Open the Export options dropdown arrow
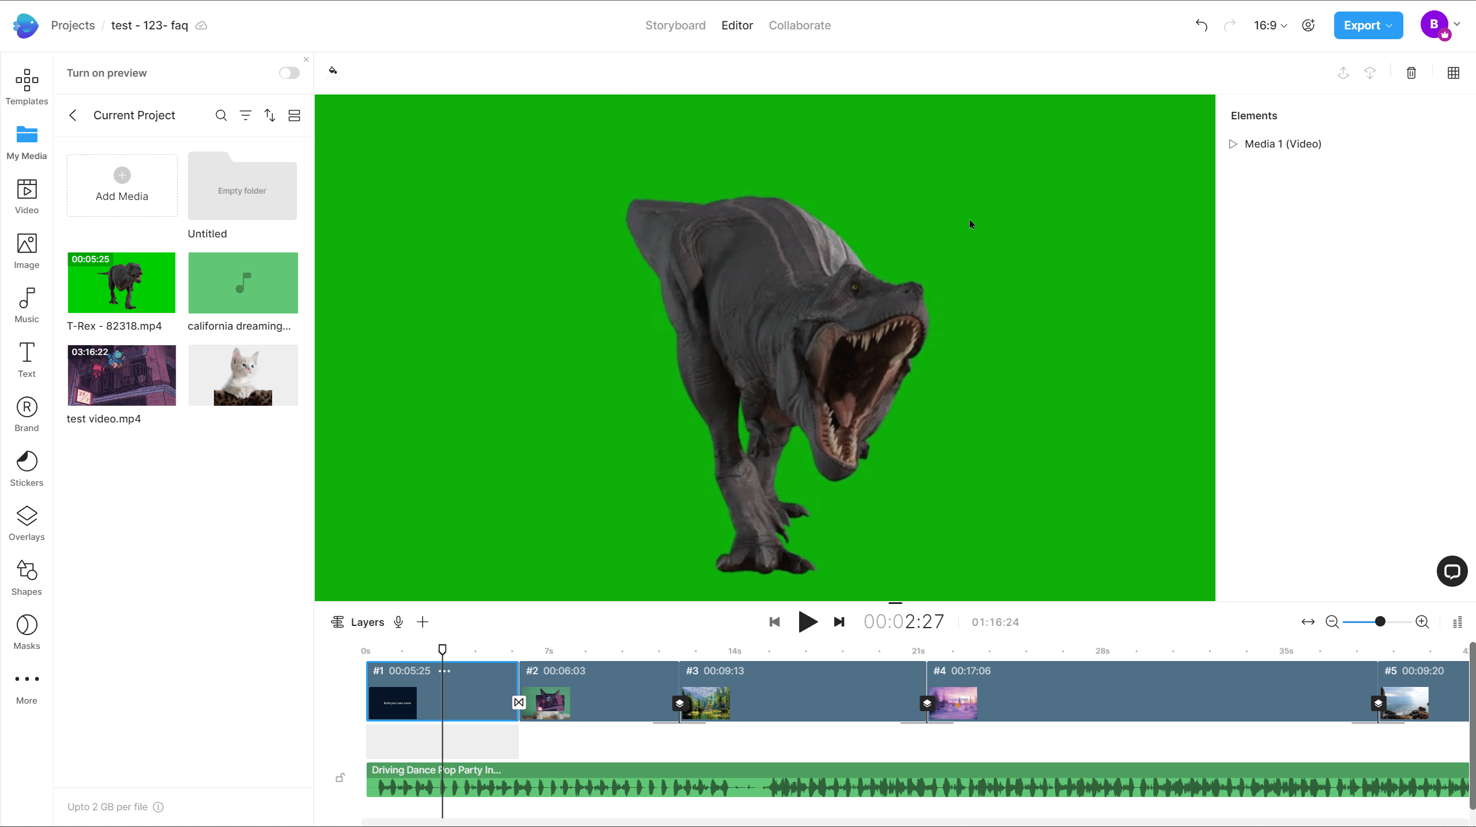 click(1388, 25)
